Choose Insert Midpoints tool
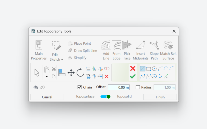Viewport: 207px width, 129px height. click(141, 50)
